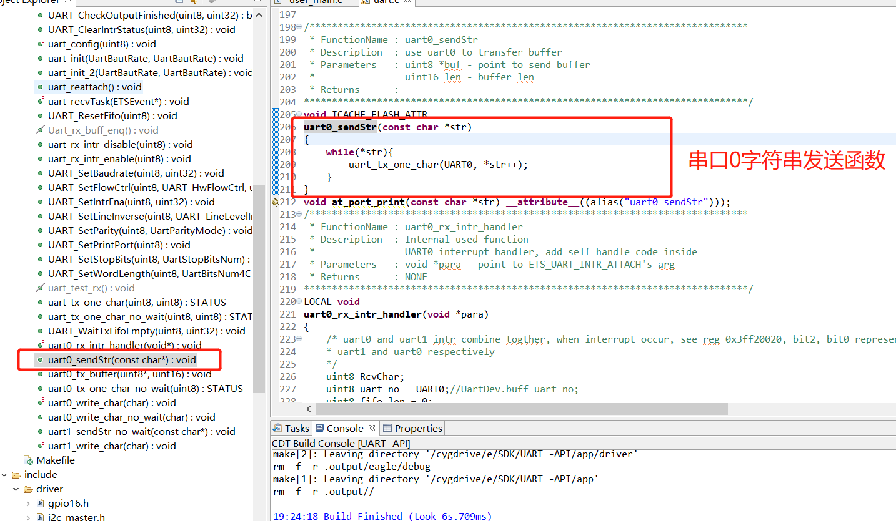Viewport: 896px width, 521px height.
Task: Select UART_SetFlowCtrl function entry
Action: (150, 187)
